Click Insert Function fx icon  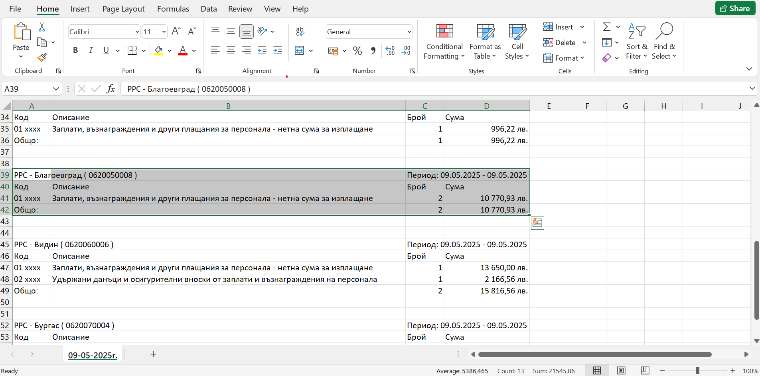(x=111, y=89)
